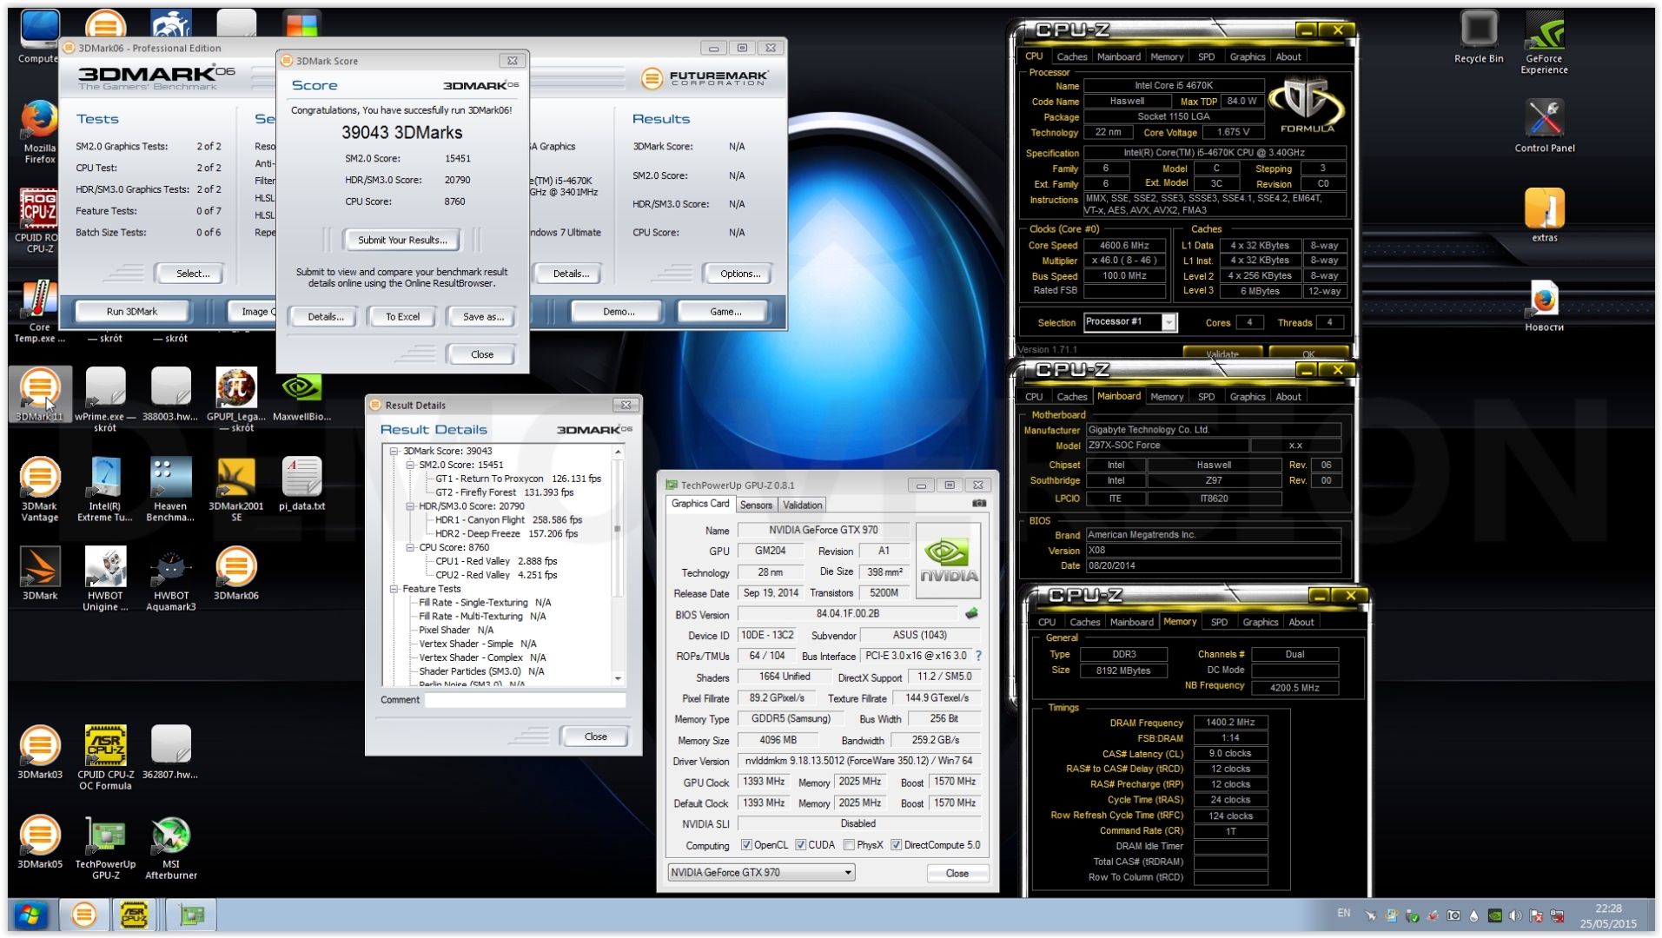Collapse the CPU Score tree node

point(410,548)
